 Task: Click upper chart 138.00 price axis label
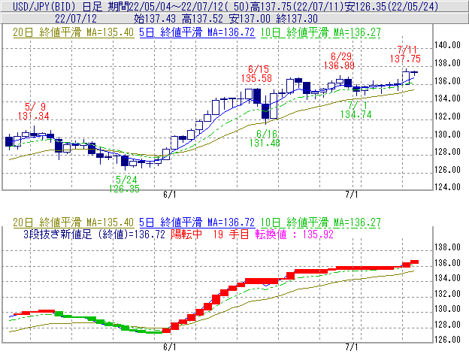(x=447, y=63)
